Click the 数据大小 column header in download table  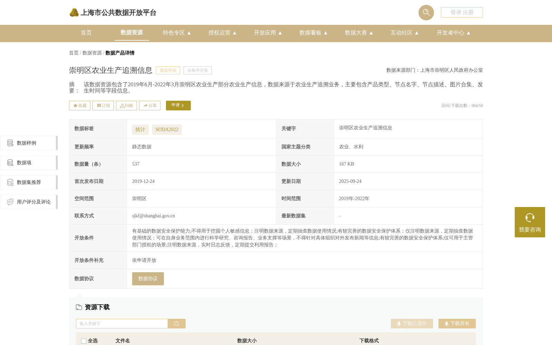click(247, 341)
